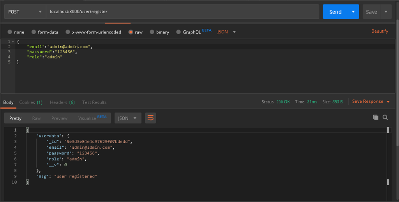This screenshot has width=399, height=202.
Task: Expand the Send button arrow options
Action: point(353,12)
